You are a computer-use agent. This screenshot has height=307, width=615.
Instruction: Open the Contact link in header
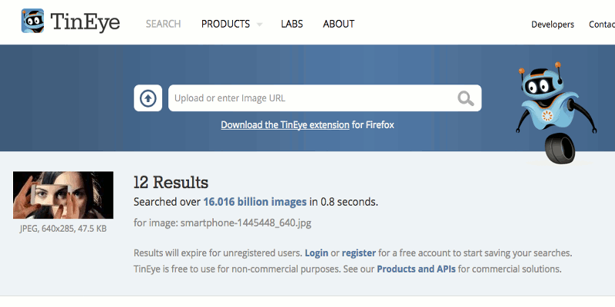[602, 25]
